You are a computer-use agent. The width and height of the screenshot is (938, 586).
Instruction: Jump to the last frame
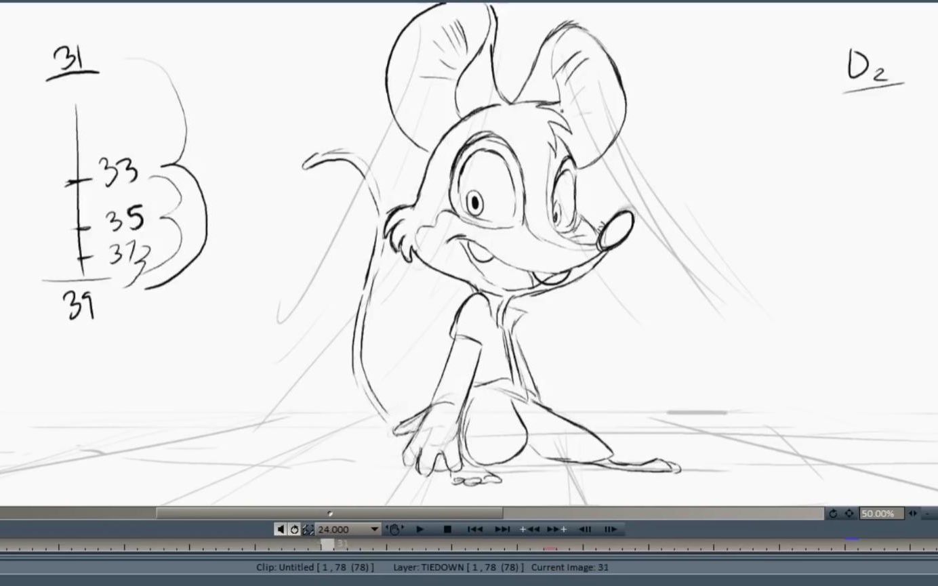[x=502, y=529]
